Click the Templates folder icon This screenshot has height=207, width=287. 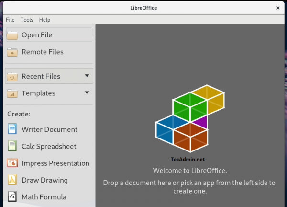[x=13, y=93]
